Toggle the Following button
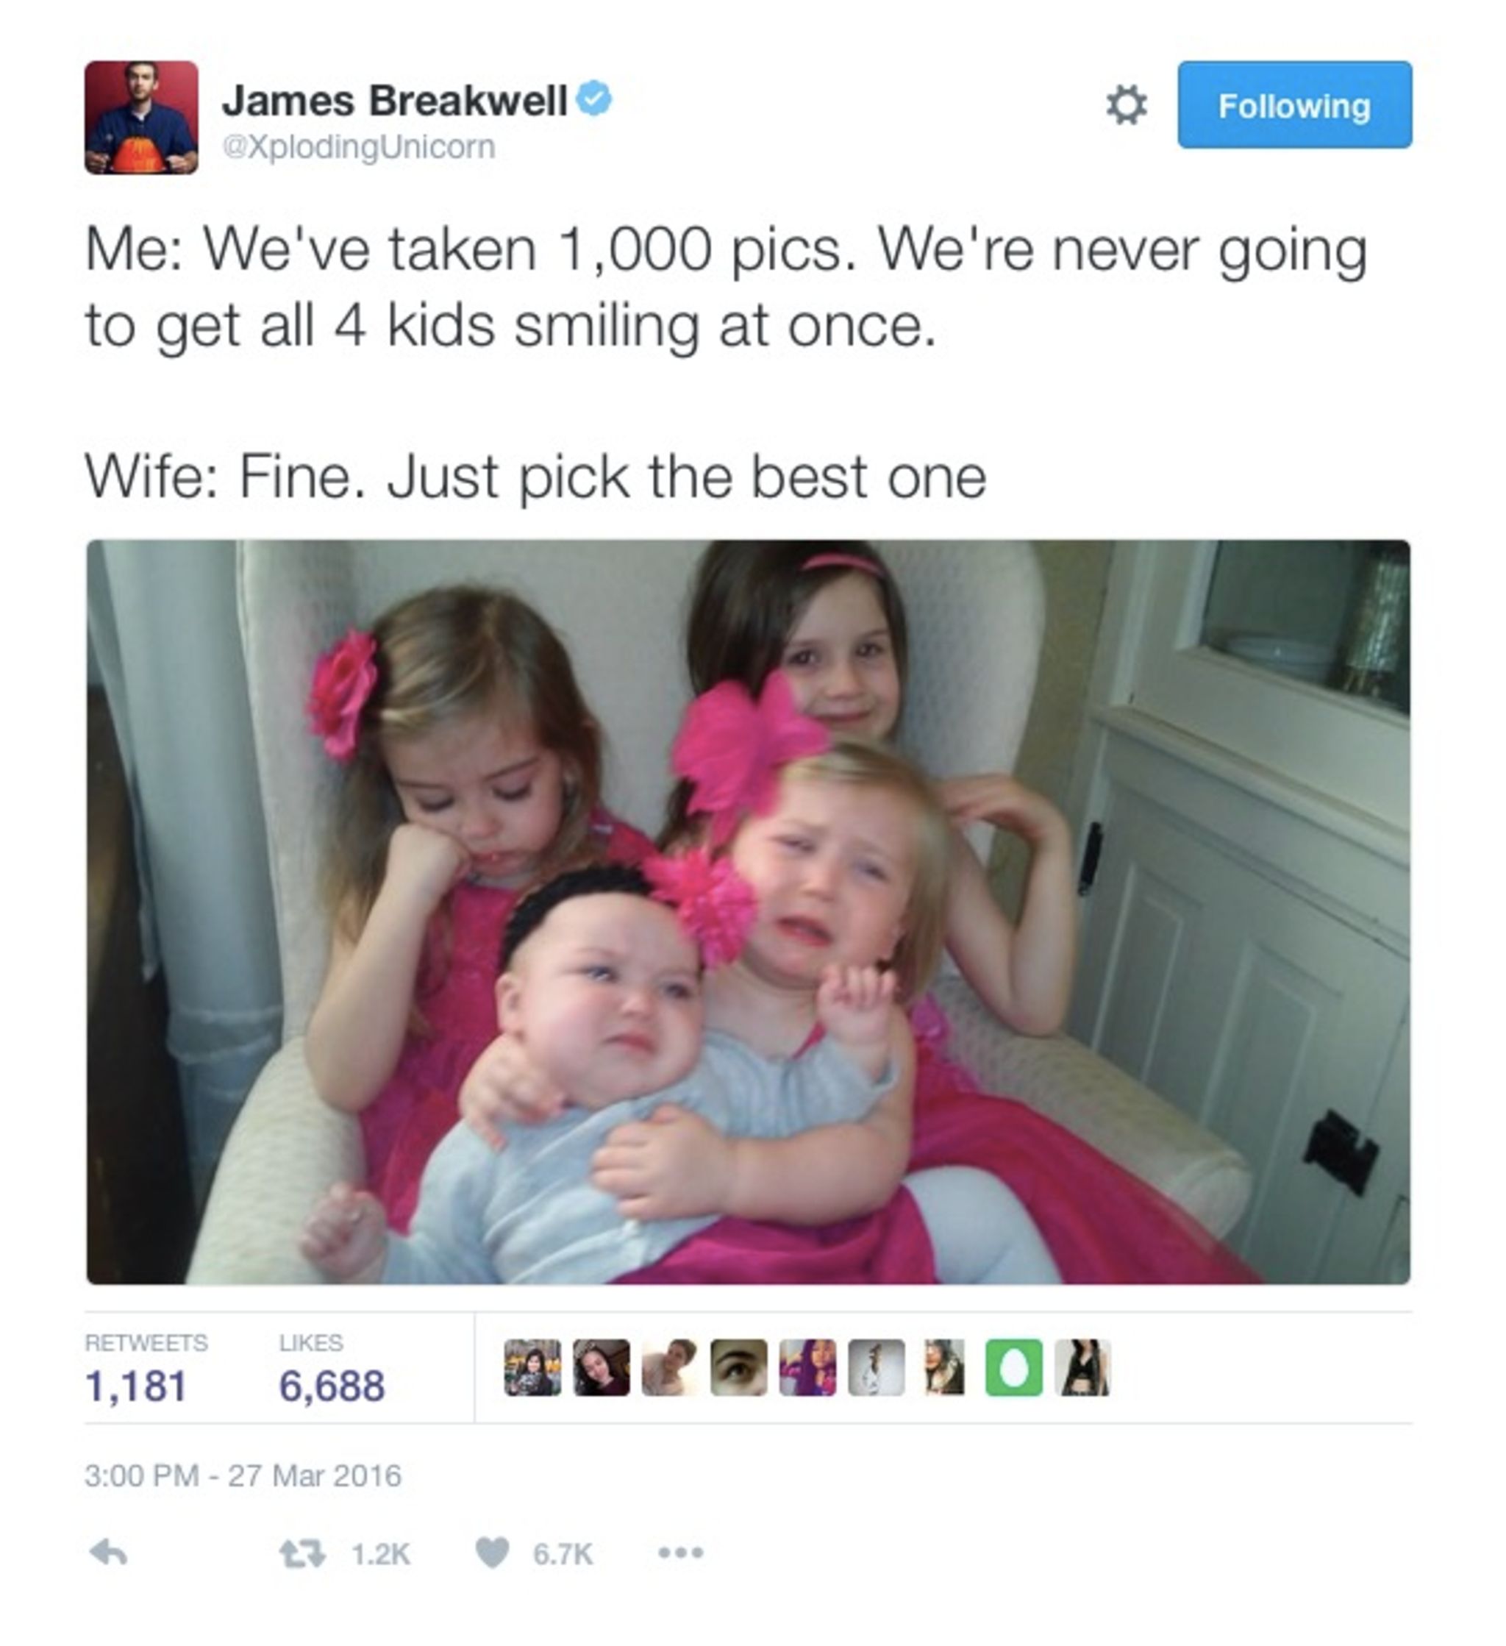Viewport: 1506px width, 1646px height. coord(1295,104)
